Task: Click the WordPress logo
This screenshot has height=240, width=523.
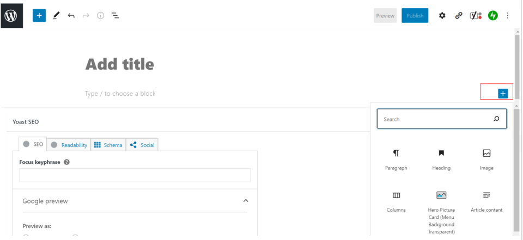Action: click(x=11, y=16)
